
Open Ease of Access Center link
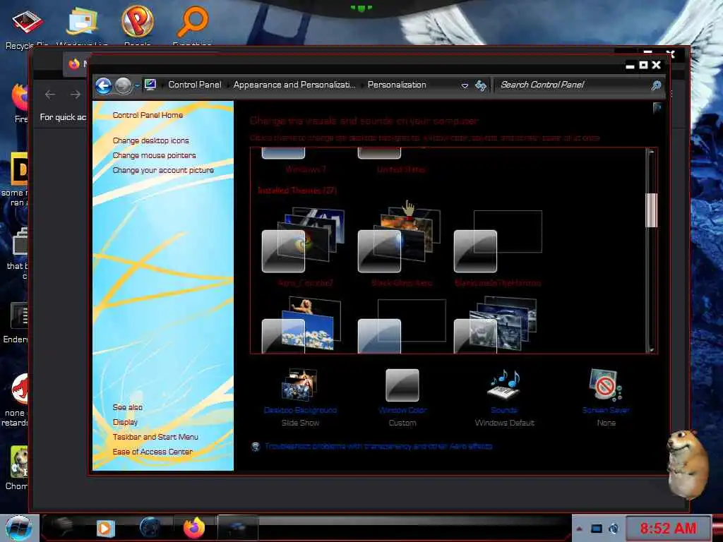coord(153,452)
